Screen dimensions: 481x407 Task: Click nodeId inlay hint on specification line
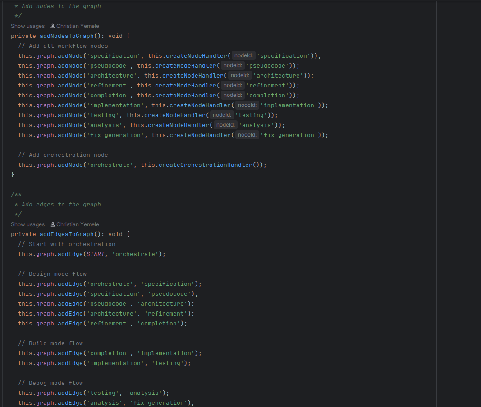coord(243,56)
